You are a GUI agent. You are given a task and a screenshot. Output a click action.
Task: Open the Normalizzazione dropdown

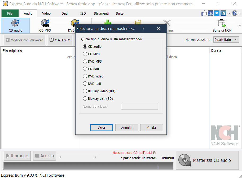point(226,40)
